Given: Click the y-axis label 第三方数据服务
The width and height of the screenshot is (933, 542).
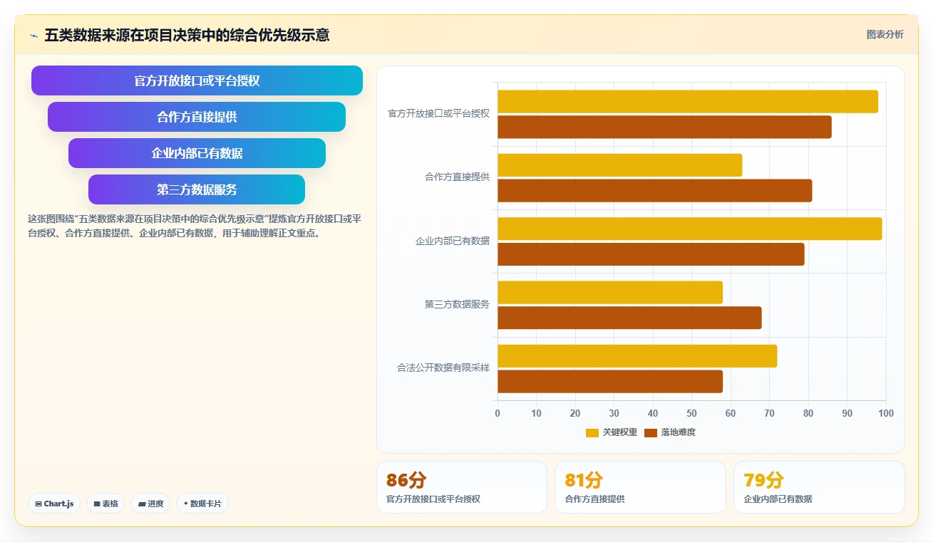Looking at the screenshot, I should 458,305.
